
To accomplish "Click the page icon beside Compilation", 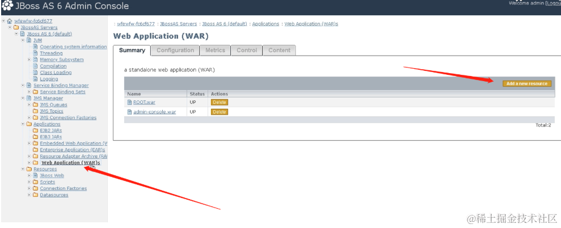I will (x=35, y=66).
